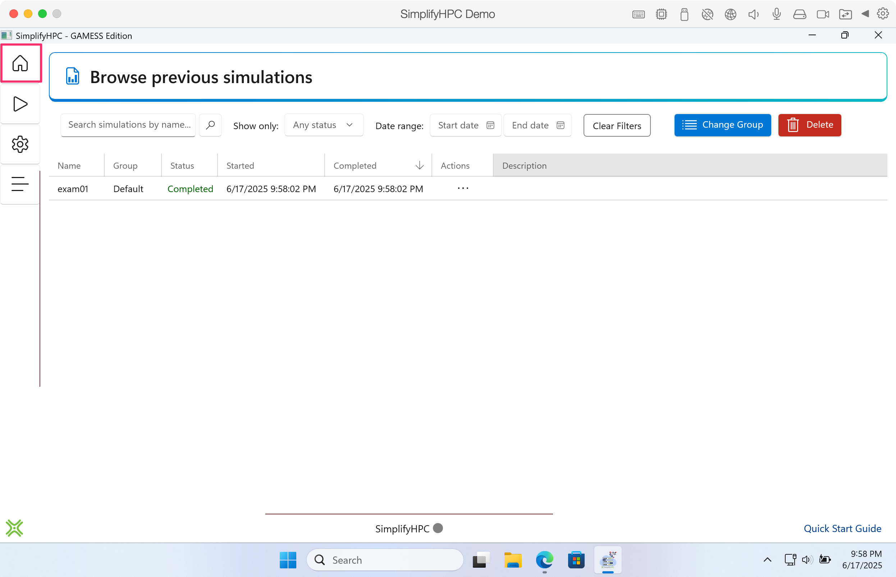This screenshot has height=577, width=896.
Task: Click the red Delete button
Action: pos(809,125)
